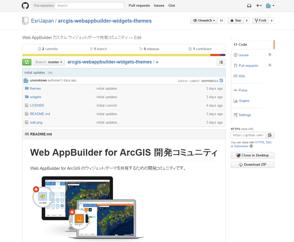Viewport: 294px width, 242px height.
Task: Star this repository
Action: pos(236,21)
